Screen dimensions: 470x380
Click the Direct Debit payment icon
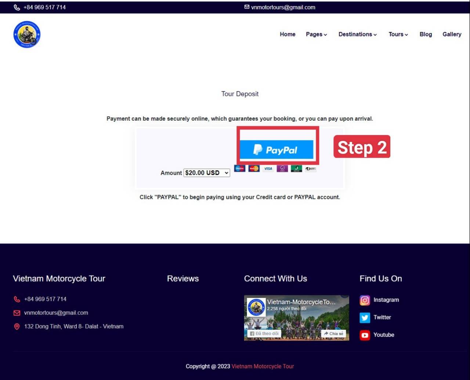(311, 168)
